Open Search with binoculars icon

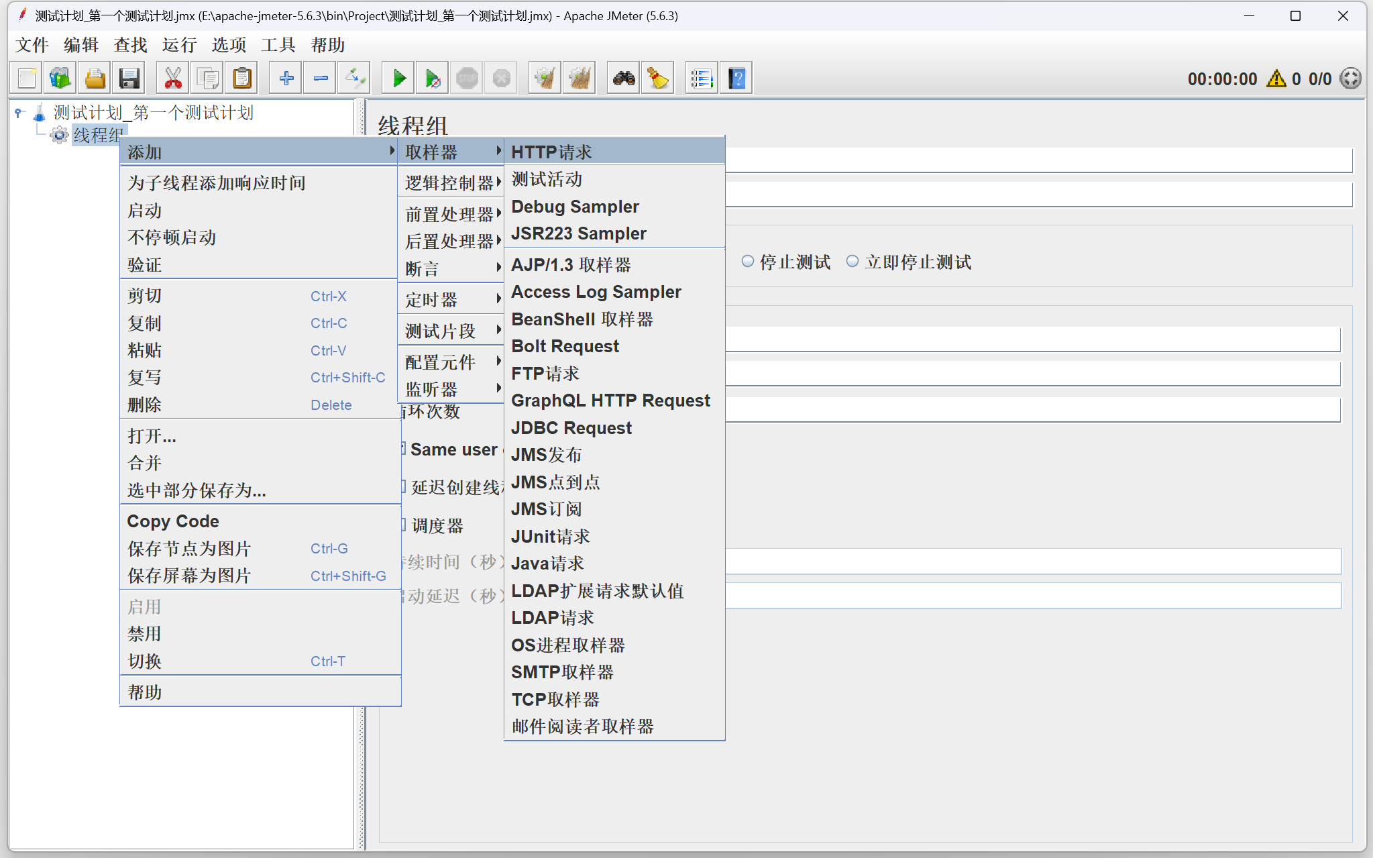tap(624, 78)
